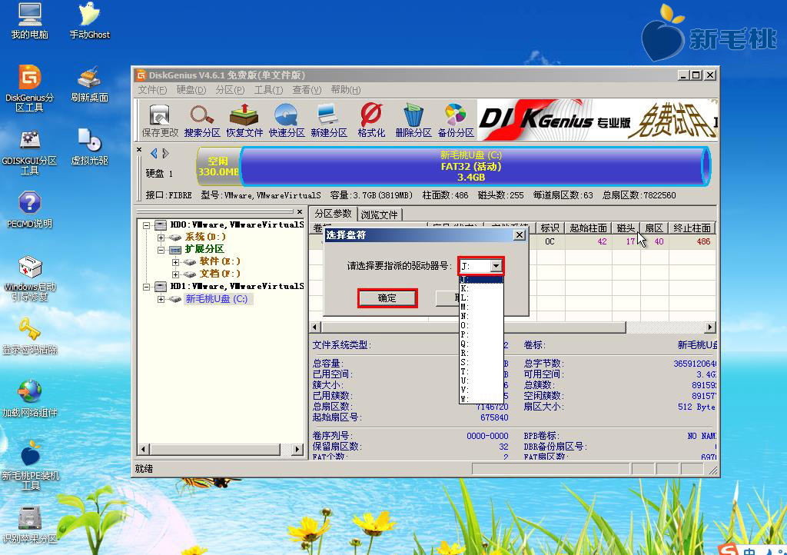Open the 硬盘(D) menu
The height and width of the screenshot is (555, 787).
(x=191, y=90)
